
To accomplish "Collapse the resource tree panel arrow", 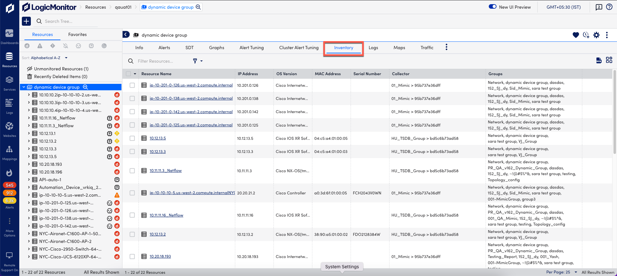I will (126, 35).
